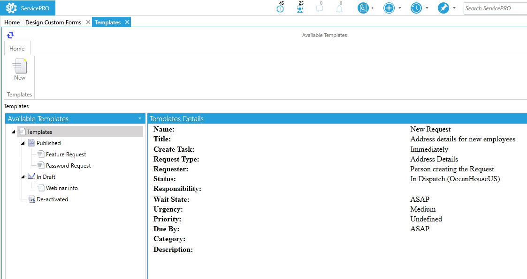
Task: Close the Templates tab
Action: pyautogui.click(x=127, y=22)
